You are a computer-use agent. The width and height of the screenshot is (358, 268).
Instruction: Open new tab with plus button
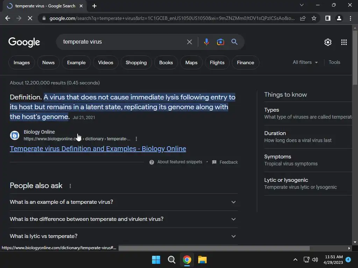coord(94,6)
